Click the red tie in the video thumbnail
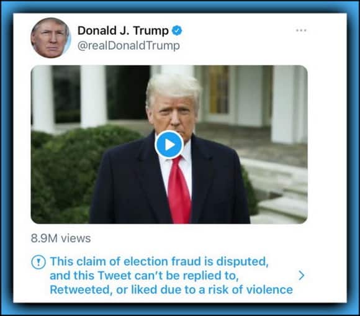Viewport: 360px width, 316px height. pyautogui.click(x=179, y=191)
